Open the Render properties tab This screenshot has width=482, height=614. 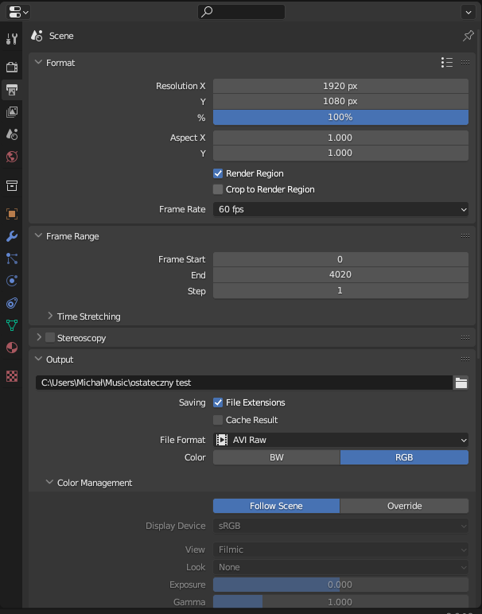tap(12, 68)
